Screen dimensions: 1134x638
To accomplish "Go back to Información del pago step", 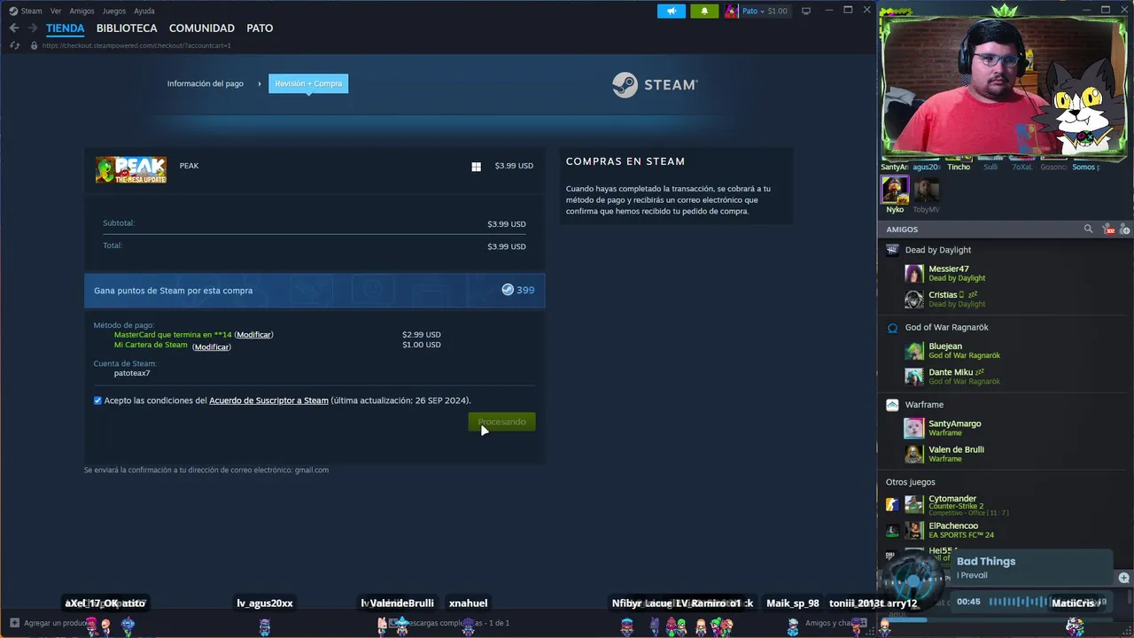I will [x=205, y=83].
